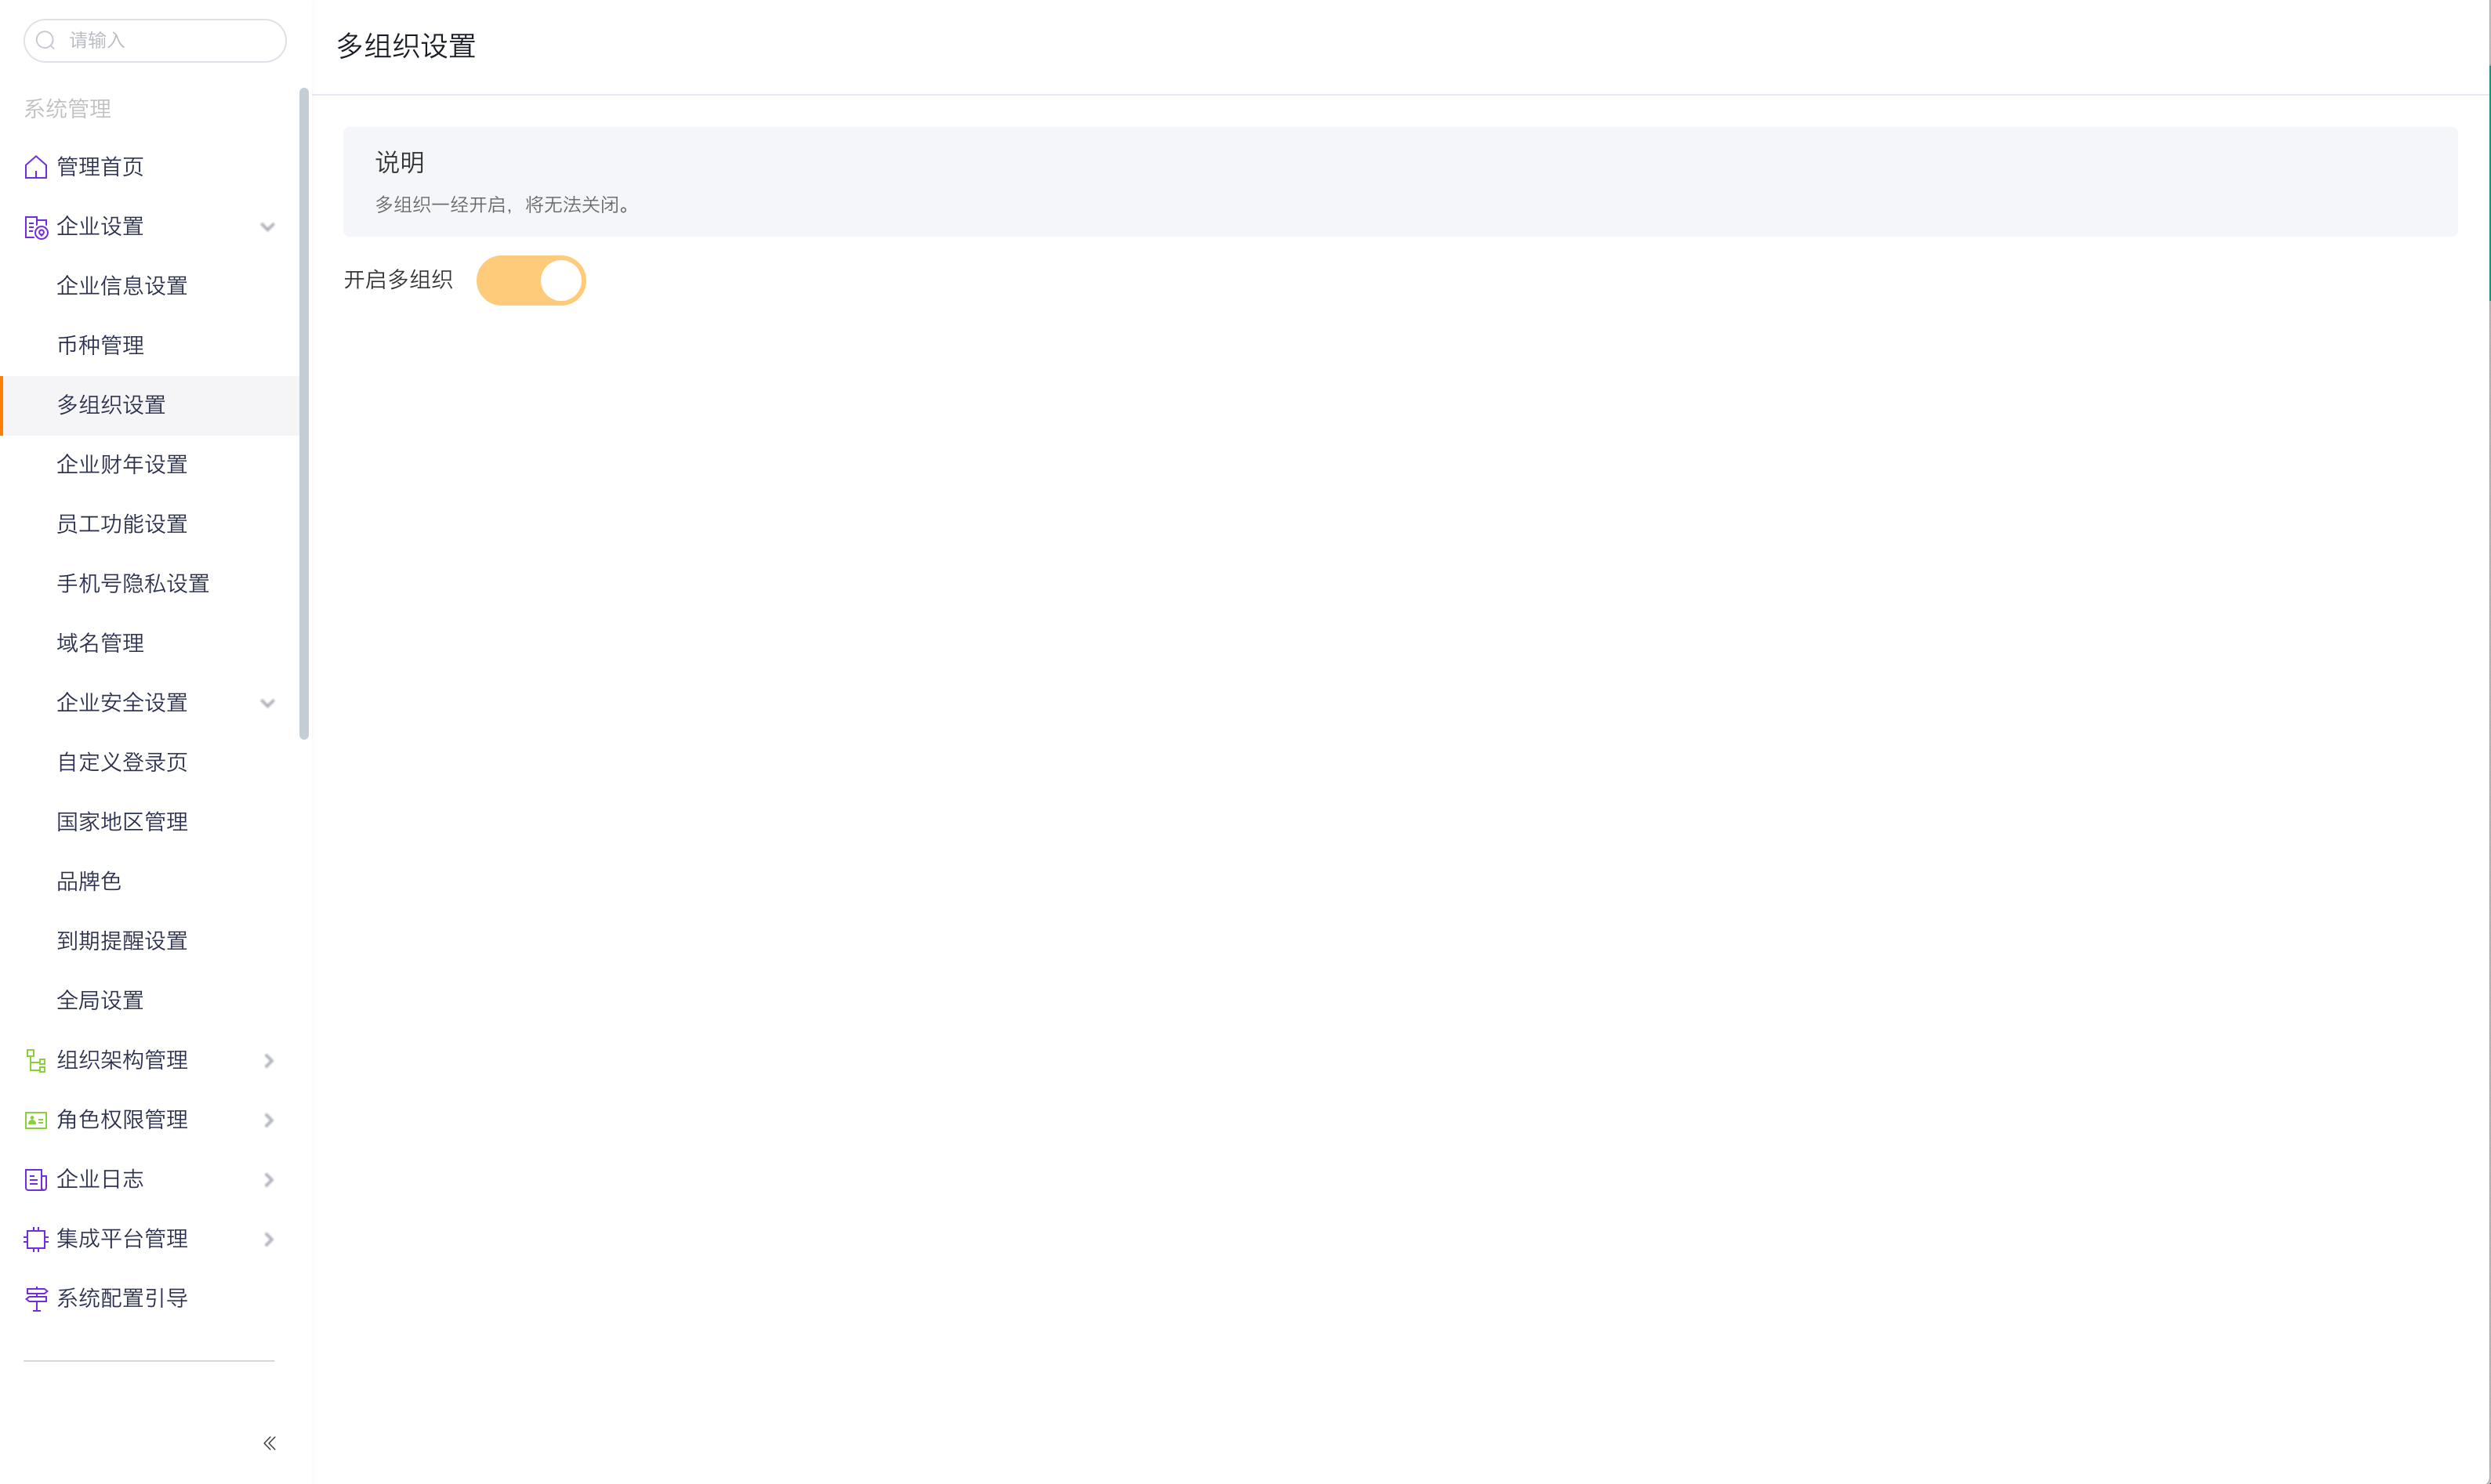
Task: Click the 系统管理 section header
Action: point(67,108)
